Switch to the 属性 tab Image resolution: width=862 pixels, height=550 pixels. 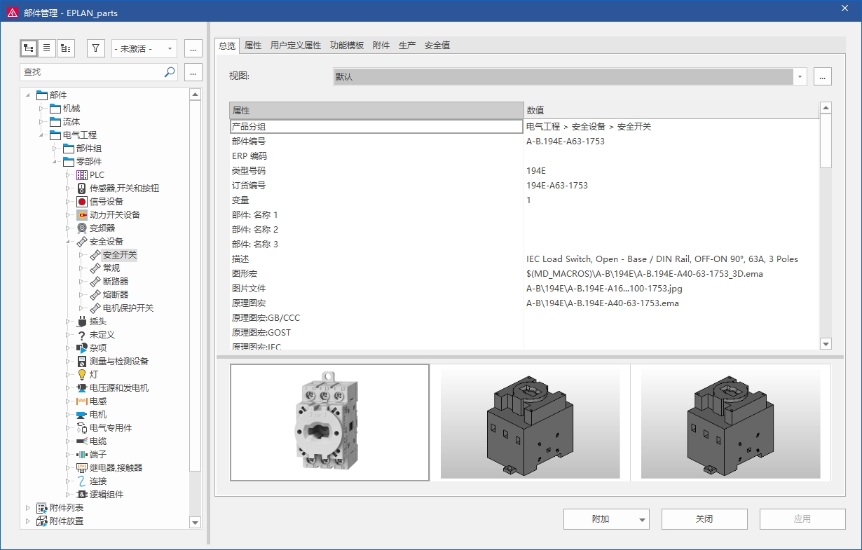click(253, 46)
